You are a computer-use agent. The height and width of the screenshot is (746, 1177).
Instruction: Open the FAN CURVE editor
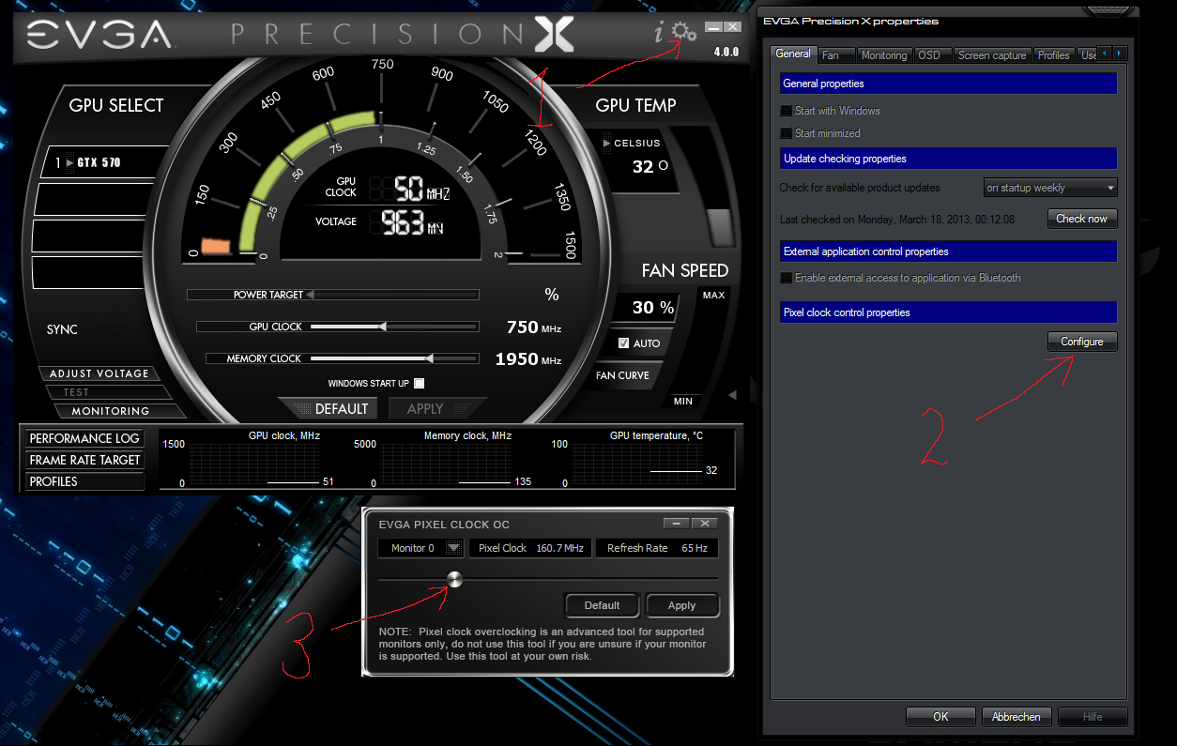[622, 375]
